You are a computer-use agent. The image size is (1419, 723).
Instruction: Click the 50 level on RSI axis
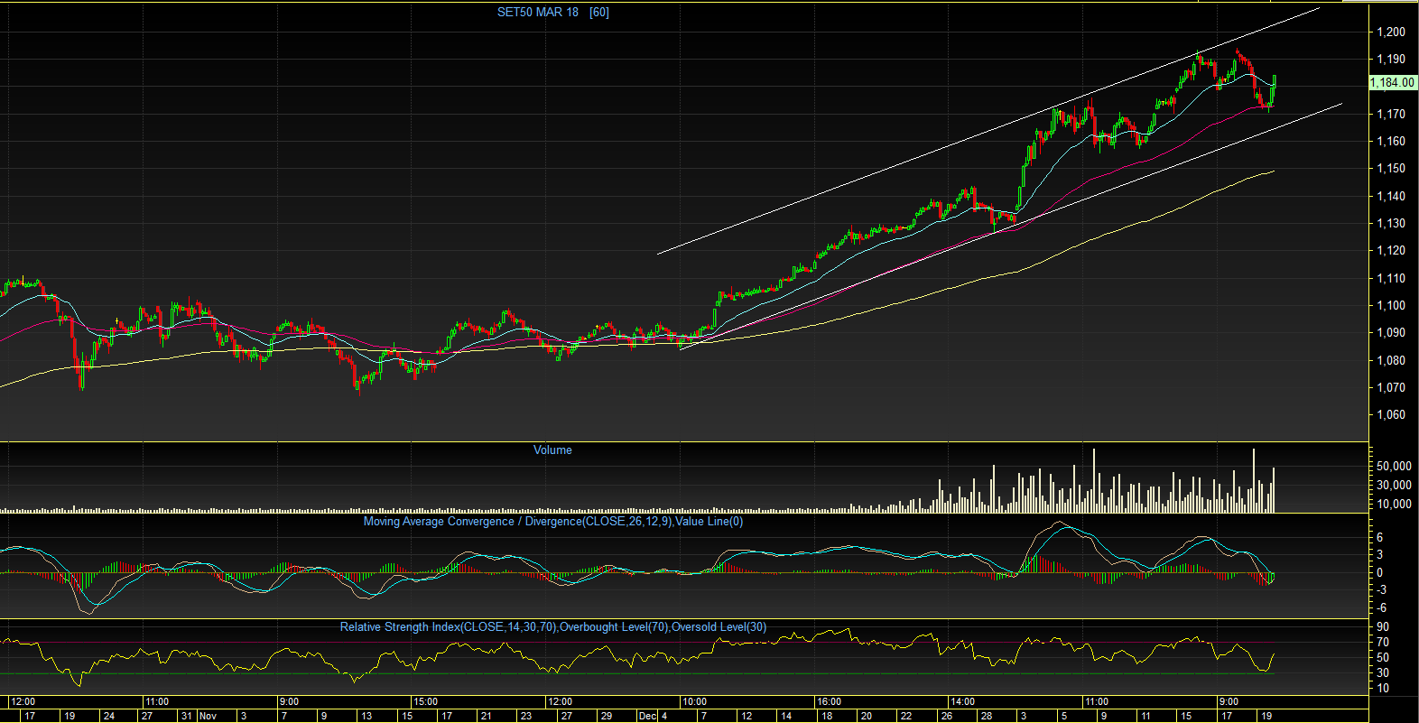point(1383,657)
